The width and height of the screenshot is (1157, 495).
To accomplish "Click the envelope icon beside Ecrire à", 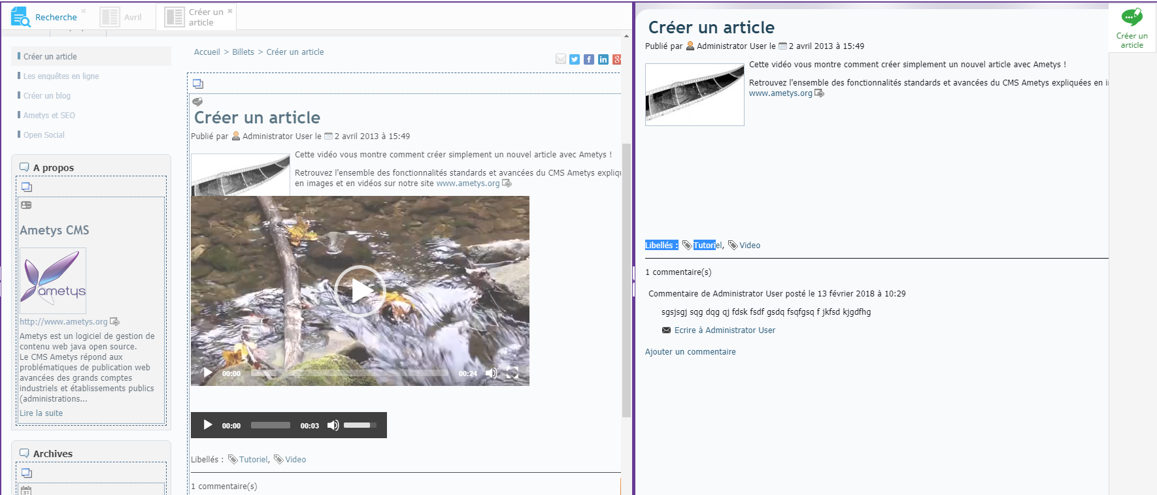I will tap(666, 330).
